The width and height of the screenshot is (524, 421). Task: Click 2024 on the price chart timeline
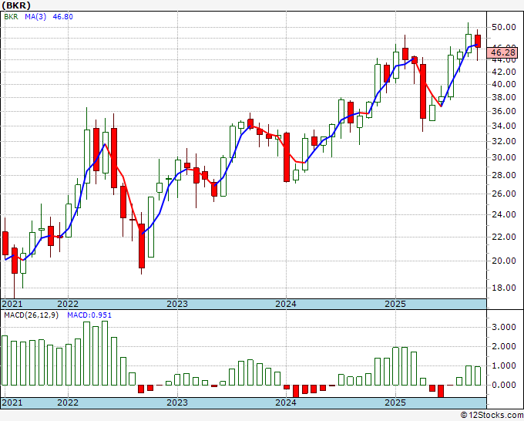[x=286, y=304]
